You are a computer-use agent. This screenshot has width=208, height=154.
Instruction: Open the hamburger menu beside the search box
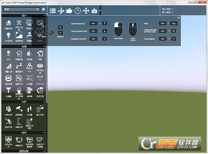(44, 9)
